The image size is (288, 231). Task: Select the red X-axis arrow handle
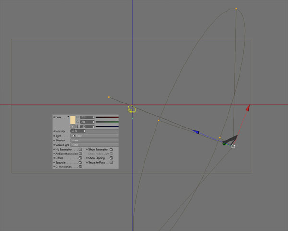[248, 108]
